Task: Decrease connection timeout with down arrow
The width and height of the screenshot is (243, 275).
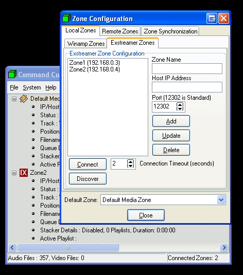Action: click(x=130, y=166)
